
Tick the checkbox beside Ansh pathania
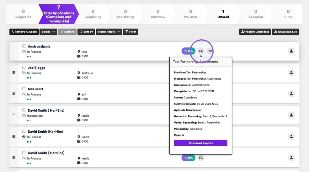point(24,46)
